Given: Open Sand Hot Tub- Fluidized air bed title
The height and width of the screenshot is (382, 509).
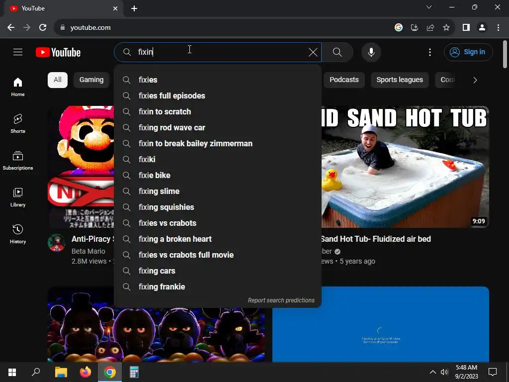Looking at the screenshot, I should coord(376,239).
